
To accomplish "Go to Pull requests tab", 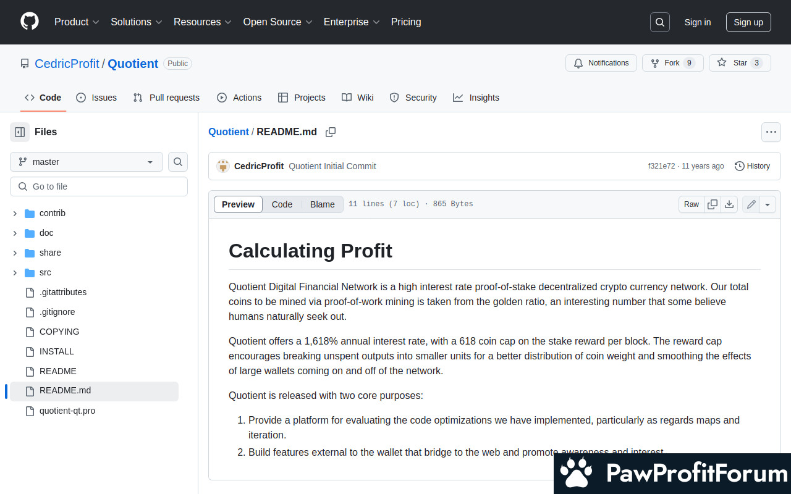I will pyautogui.click(x=166, y=98).
